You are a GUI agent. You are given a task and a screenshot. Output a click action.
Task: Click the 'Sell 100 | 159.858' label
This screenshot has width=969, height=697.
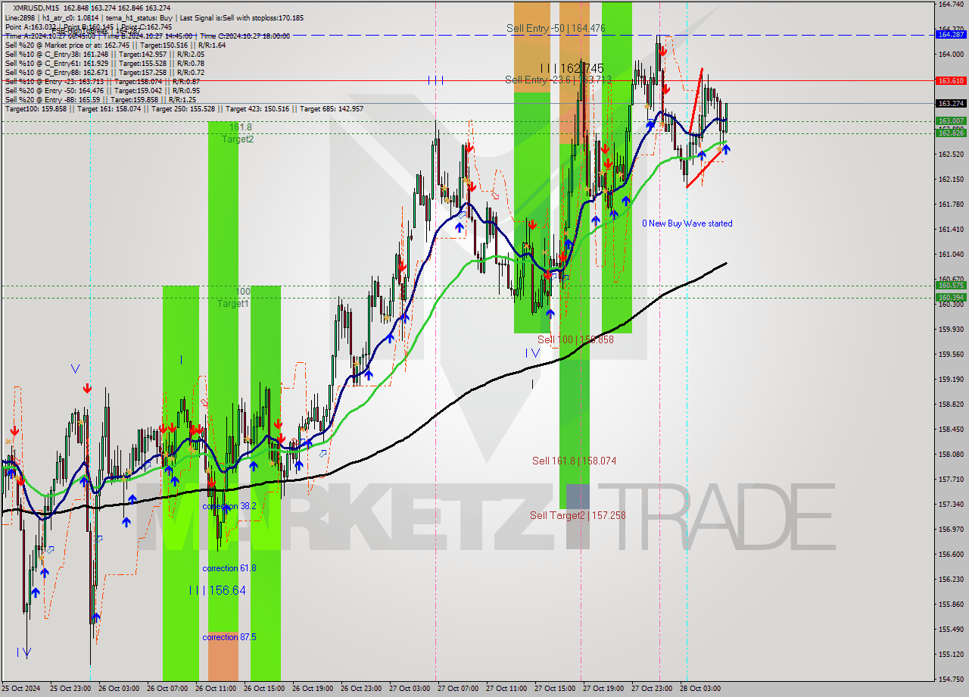click(x=575, y=340)
